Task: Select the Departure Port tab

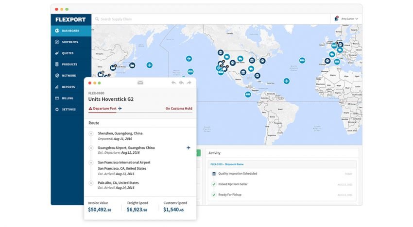Action: tap(105, 108)
